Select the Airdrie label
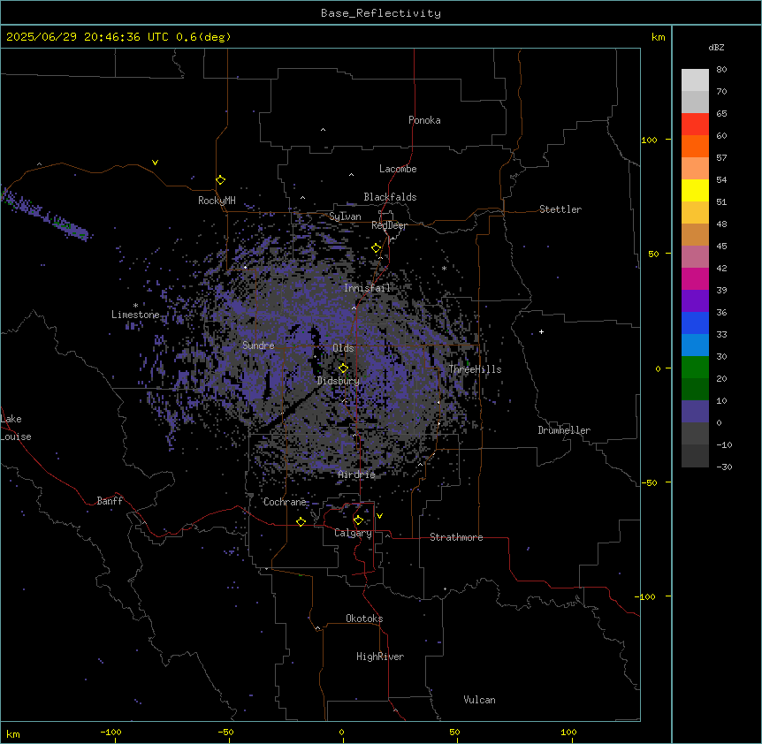 [357, 474]
